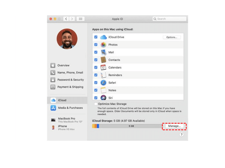The width and height of the screenshot is (225, 168).
Task: Uncheck the Notes checkbox
Action: 96,90
